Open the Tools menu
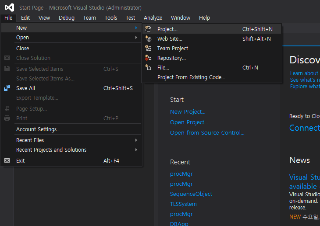Screen dimensions: 320x226 coord(111,18)
